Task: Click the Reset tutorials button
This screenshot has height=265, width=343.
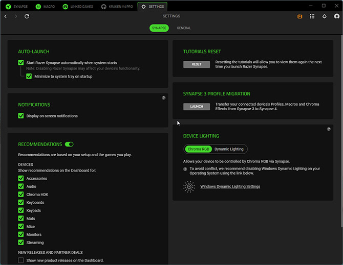Action: [197, 64]
